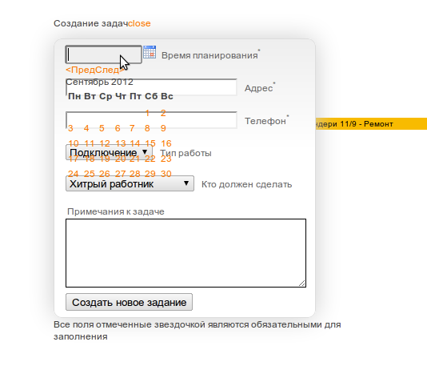Click inside the Адрес text field
Image resolution: width=427 pixels, height=366 pixels.
point(151,87)
